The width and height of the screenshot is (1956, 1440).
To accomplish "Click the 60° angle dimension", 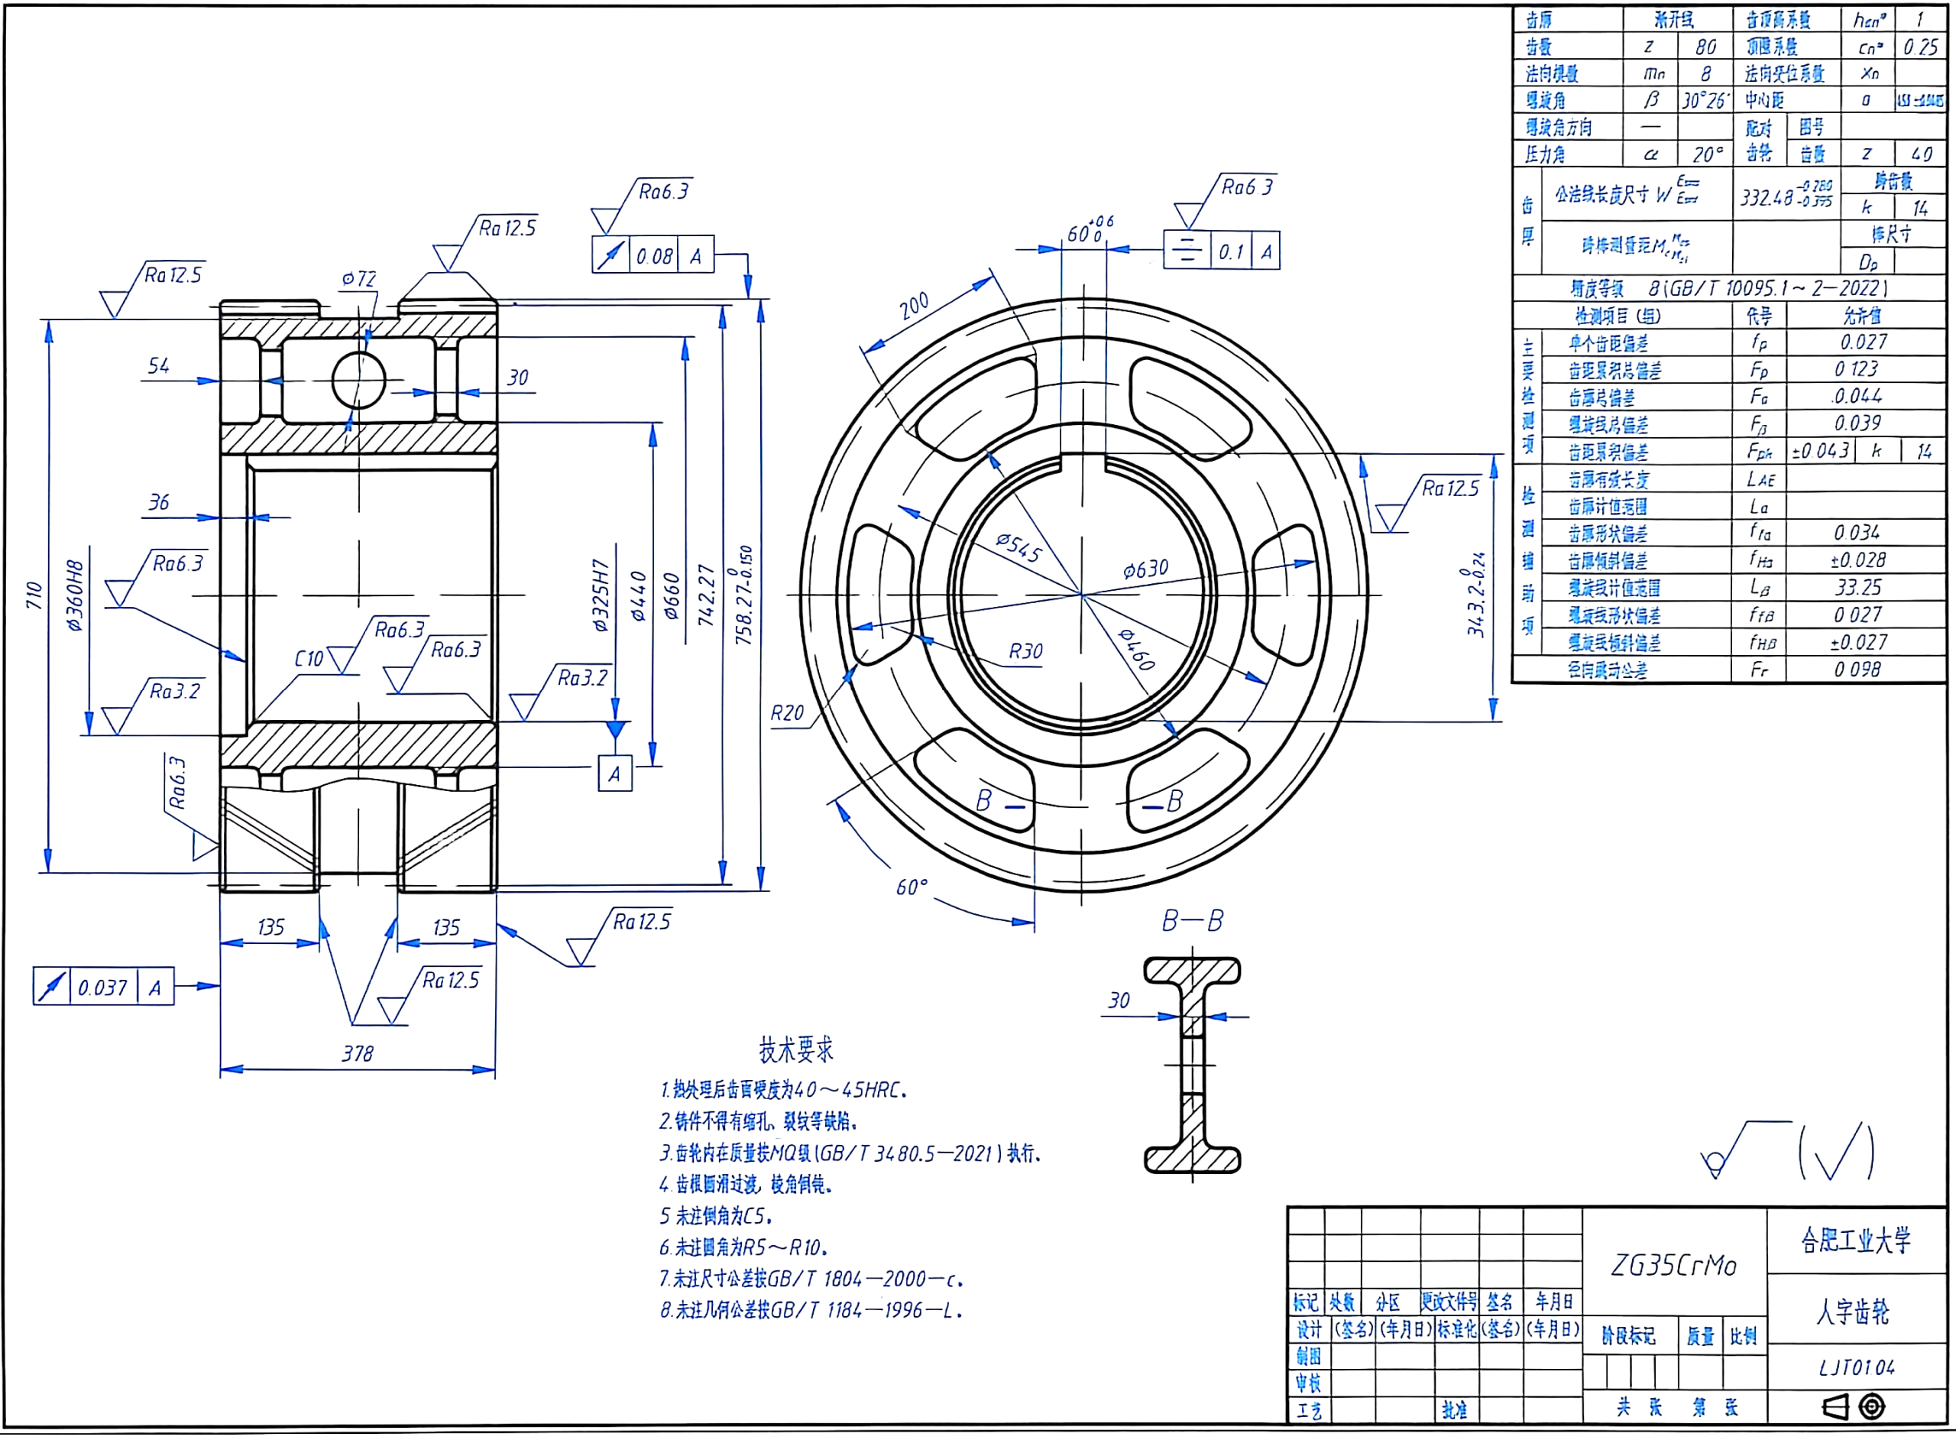I will click(x=912, y=887).
